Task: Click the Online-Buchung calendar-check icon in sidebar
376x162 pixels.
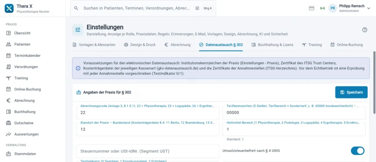Action: (x=9, y=89)
